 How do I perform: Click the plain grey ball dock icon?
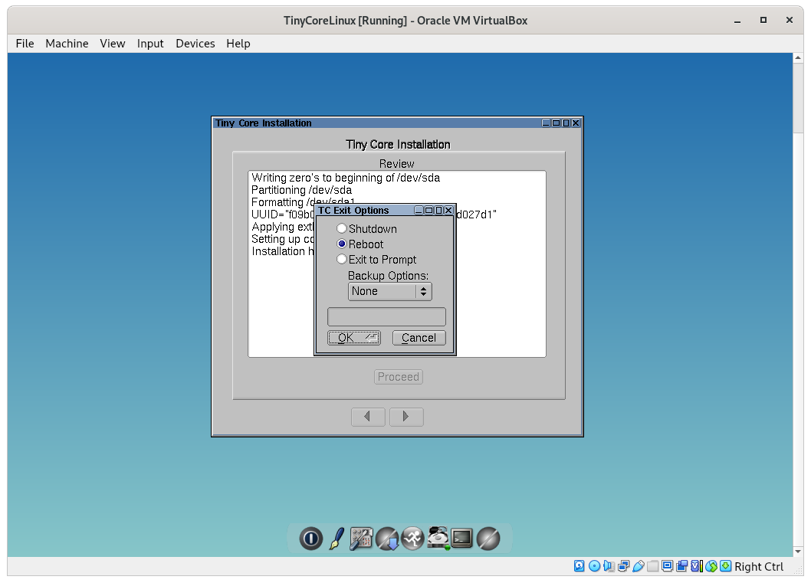click(488, 539)
